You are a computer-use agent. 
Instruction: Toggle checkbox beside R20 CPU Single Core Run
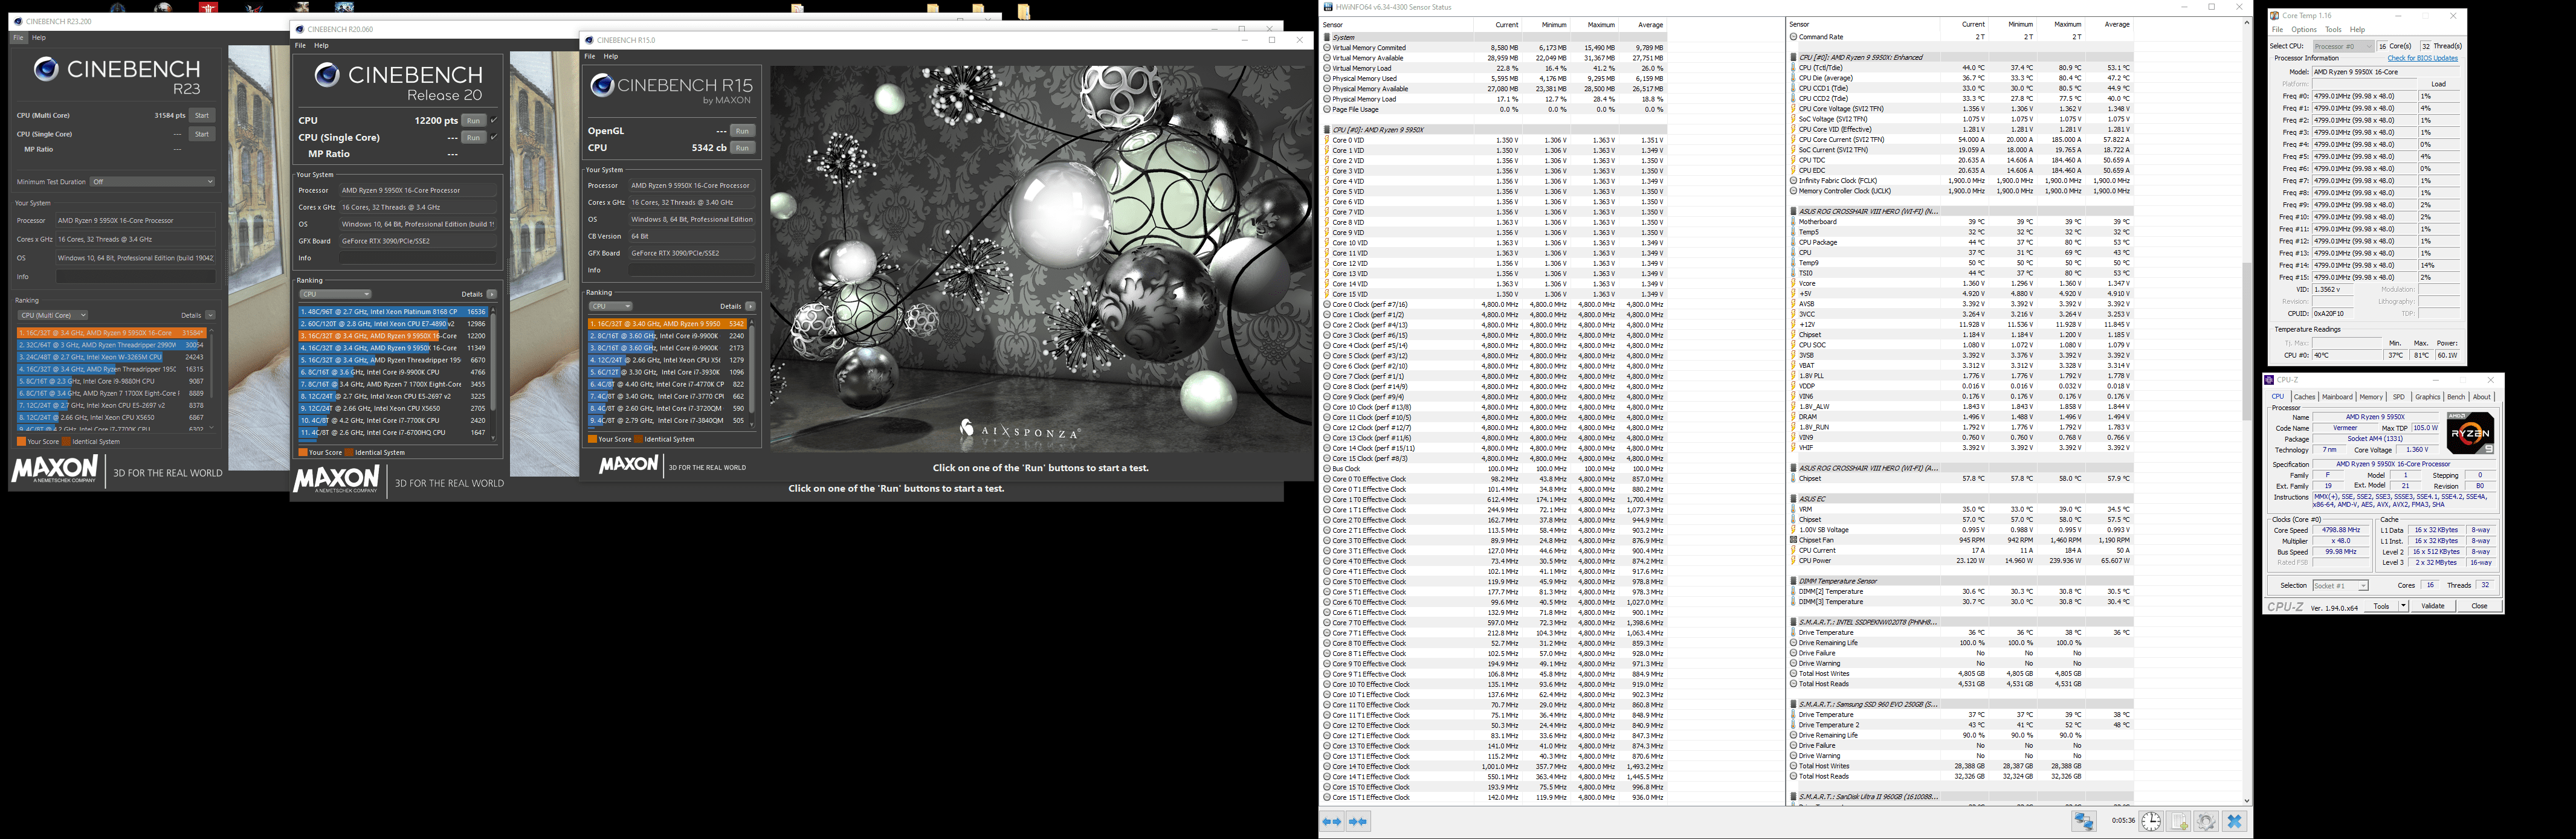coord(493,137)
